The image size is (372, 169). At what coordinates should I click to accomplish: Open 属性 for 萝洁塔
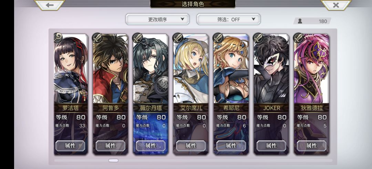70,146
